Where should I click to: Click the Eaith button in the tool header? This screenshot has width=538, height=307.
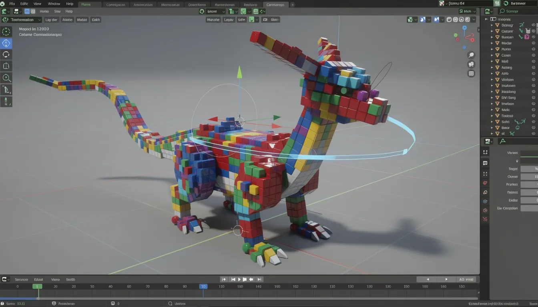(96, 20)
